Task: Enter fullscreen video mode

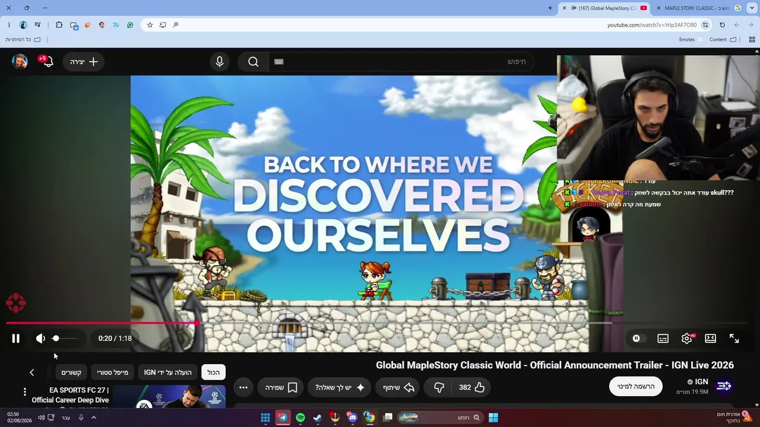Action: 734,339
